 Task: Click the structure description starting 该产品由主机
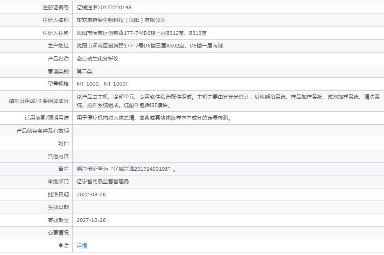point(228,101)
